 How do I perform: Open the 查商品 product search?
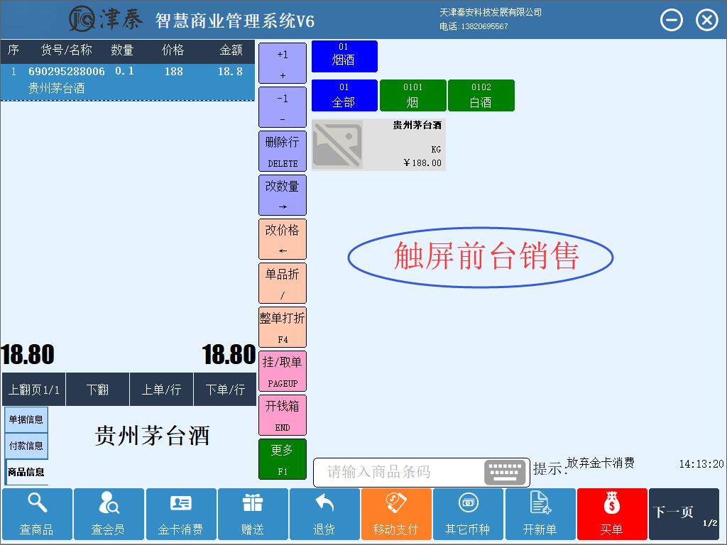click(x=37, y=514)
